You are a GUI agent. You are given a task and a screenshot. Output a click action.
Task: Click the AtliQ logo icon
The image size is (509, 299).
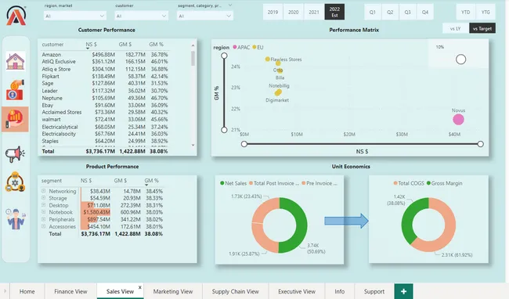point(16,15)
